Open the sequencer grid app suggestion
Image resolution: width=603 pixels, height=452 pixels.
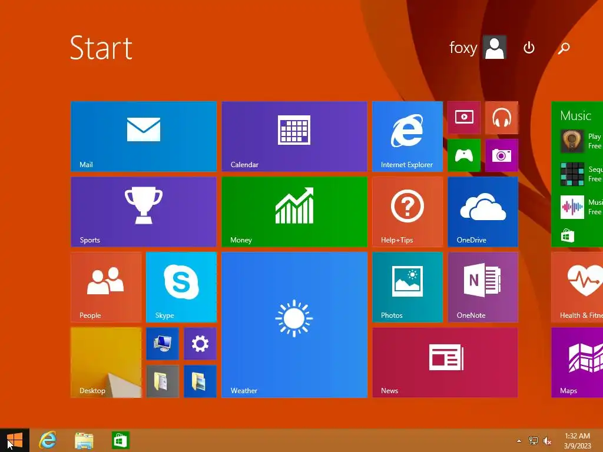[581, 174]
